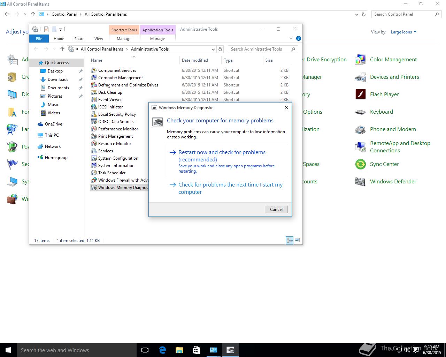Open Color Management icon in Control Panel

360,60
